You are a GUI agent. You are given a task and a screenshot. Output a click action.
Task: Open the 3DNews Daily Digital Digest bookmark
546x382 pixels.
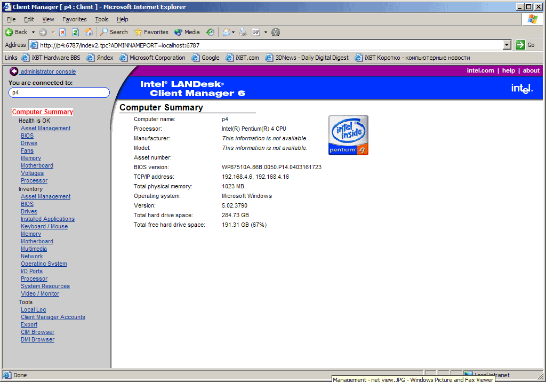[307, 58]
